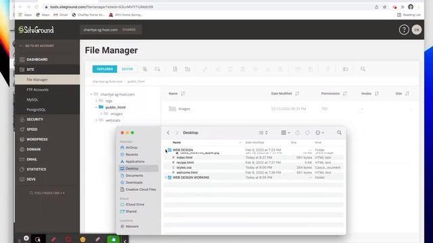Expand the webstats folder in tree

[x=96, y=120]
